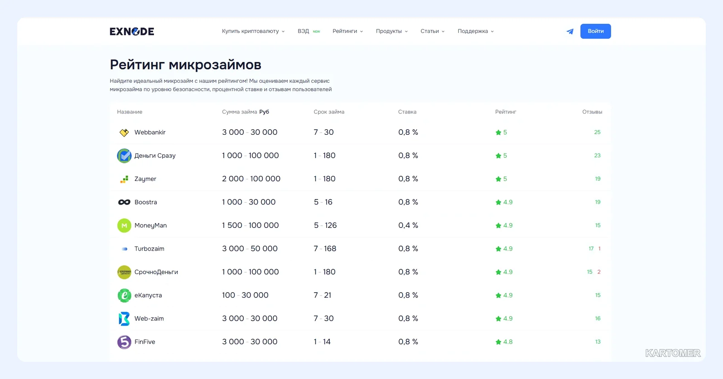Click the еКапуста logo icon
723x379 pixels.
click(124, 295)
